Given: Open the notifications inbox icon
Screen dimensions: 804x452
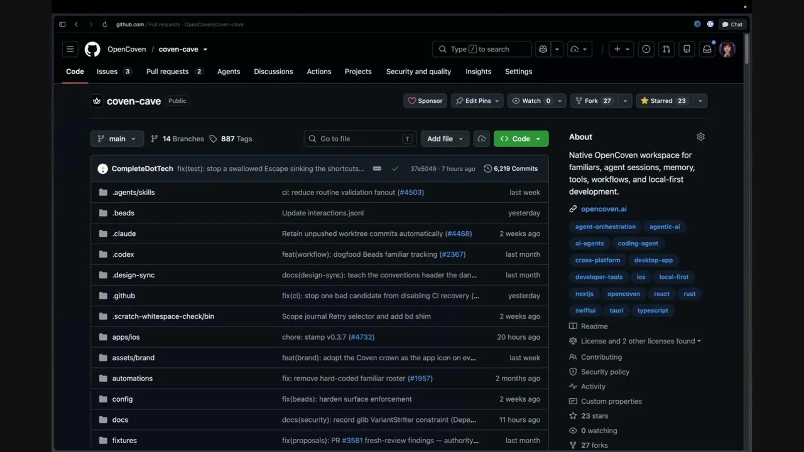Looking at the screenshot, I should point(707,49).
